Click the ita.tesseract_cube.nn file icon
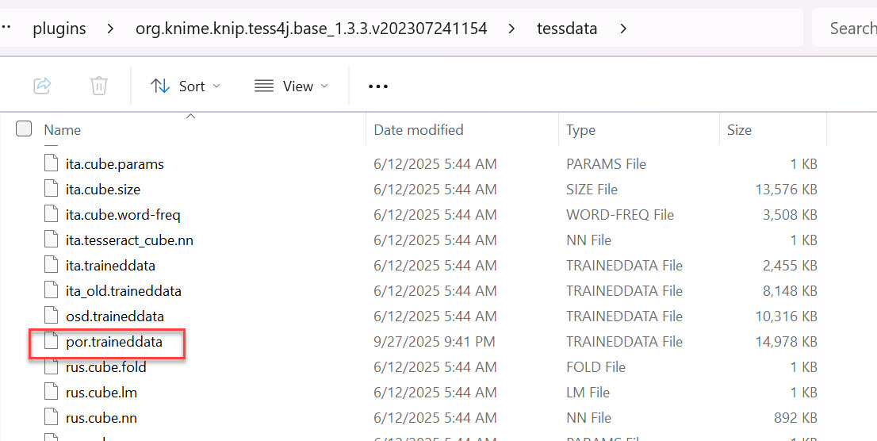The height and width of the screenshot is (441, 877). coord(52,240)
